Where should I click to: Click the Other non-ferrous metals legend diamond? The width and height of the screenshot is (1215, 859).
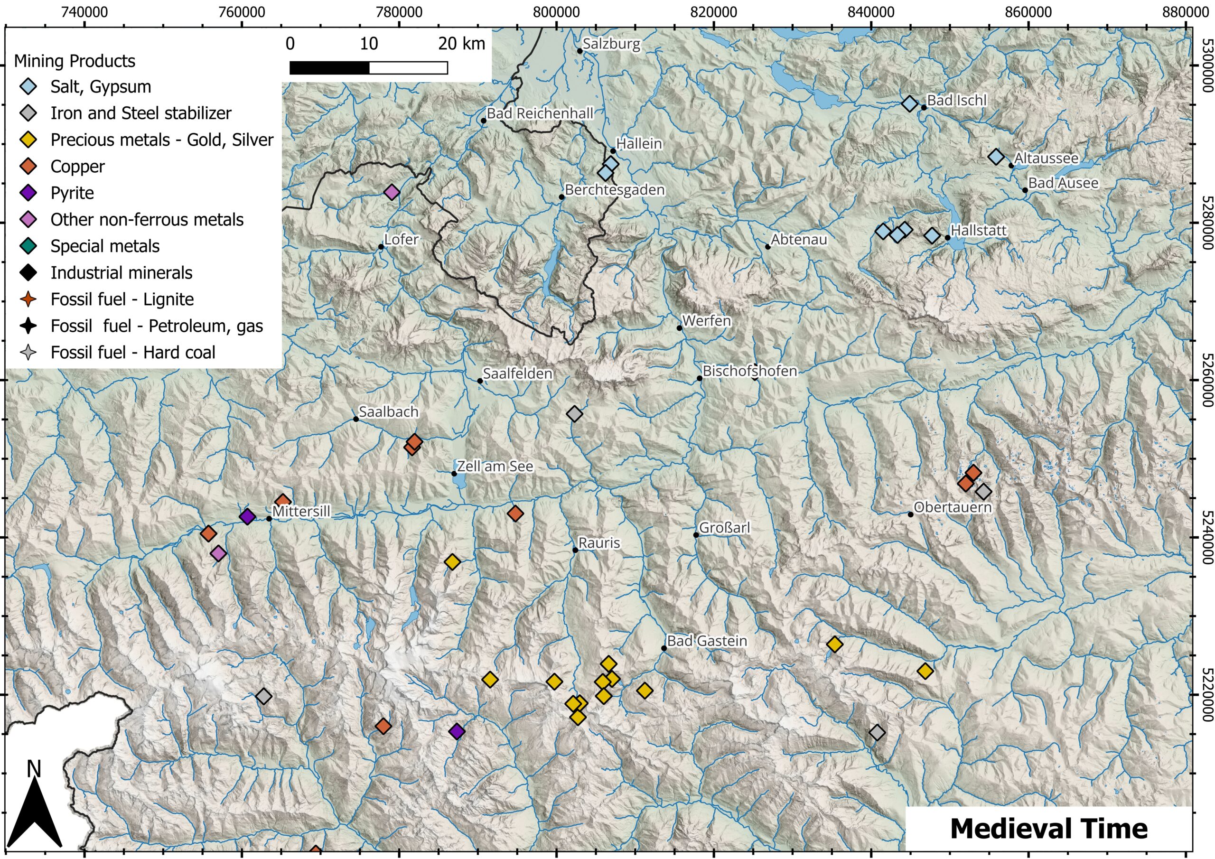[x=28, y=219]
